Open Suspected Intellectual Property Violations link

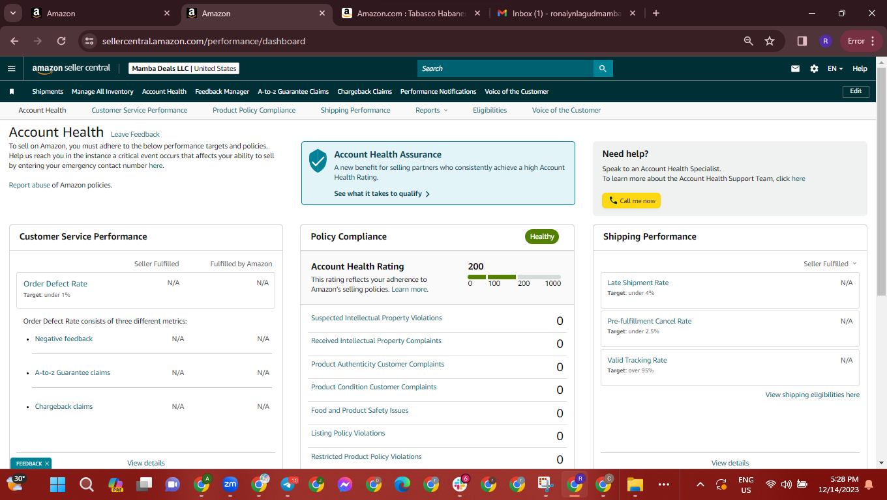(376, 318)
